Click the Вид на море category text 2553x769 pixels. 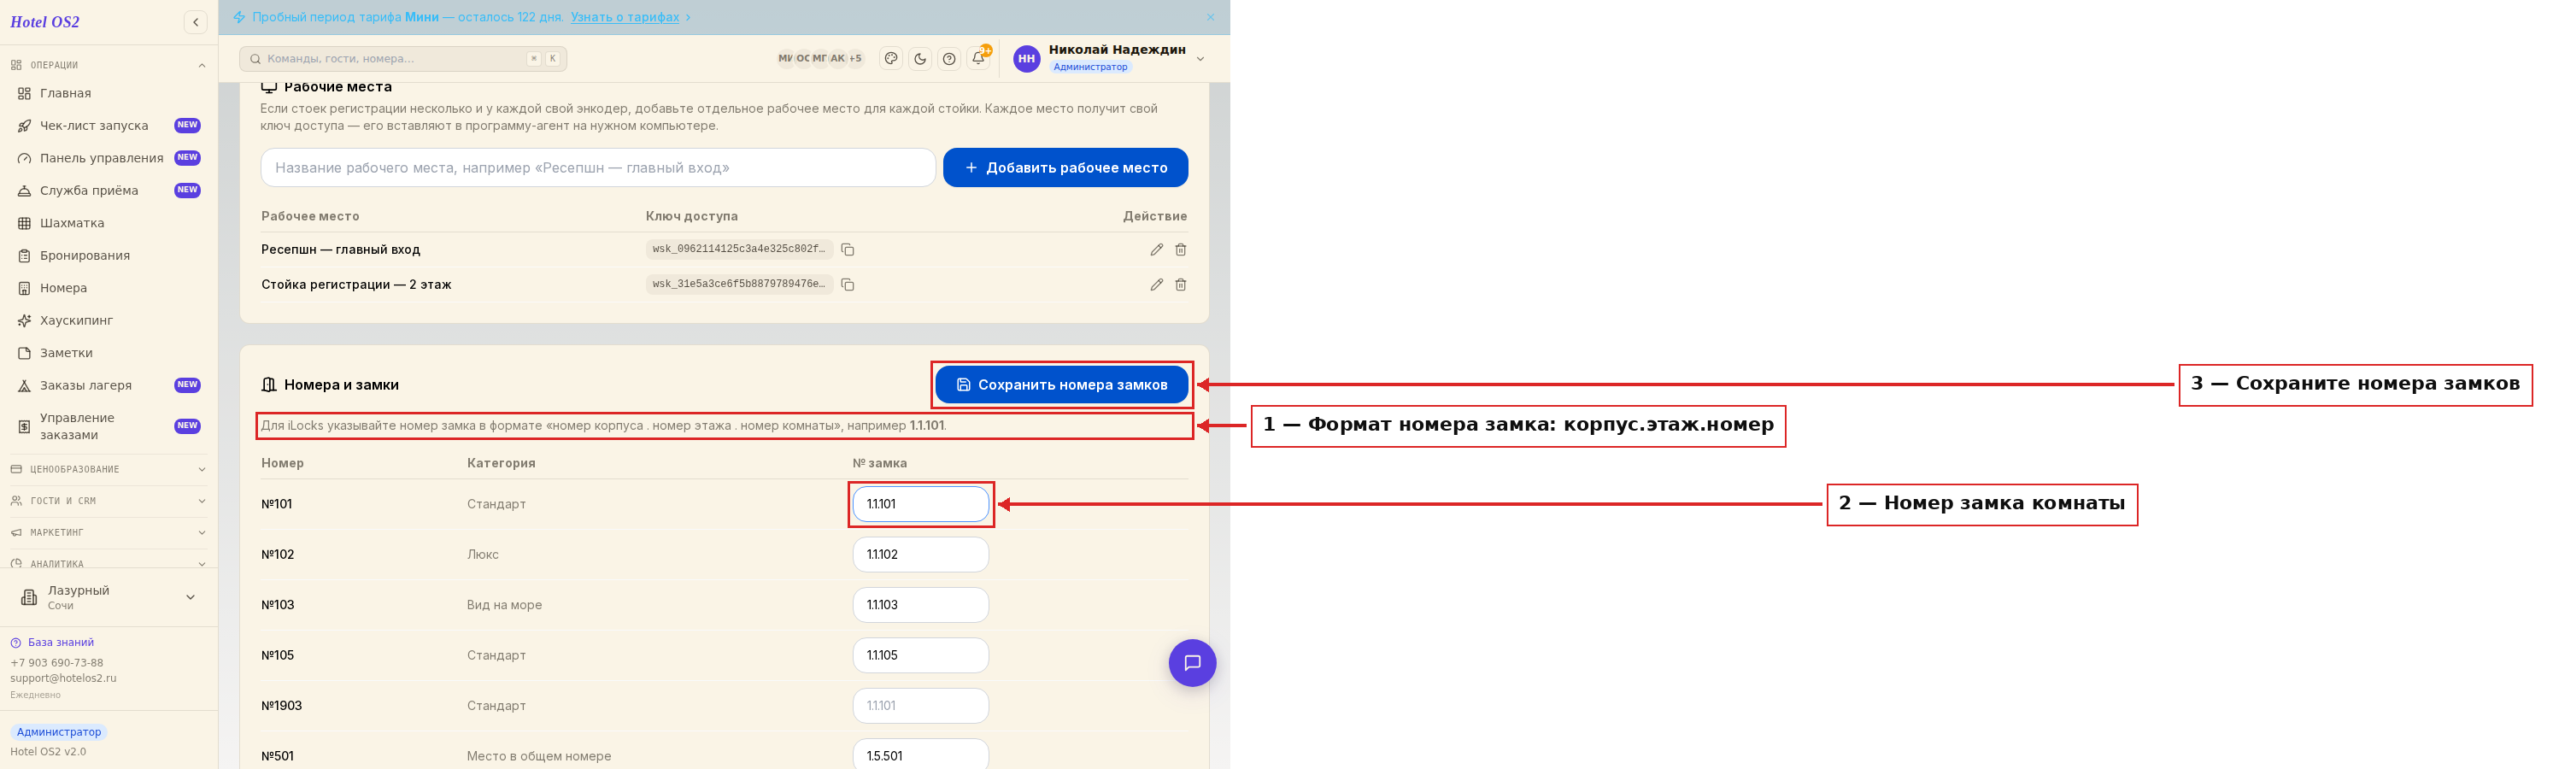point(504,604)
